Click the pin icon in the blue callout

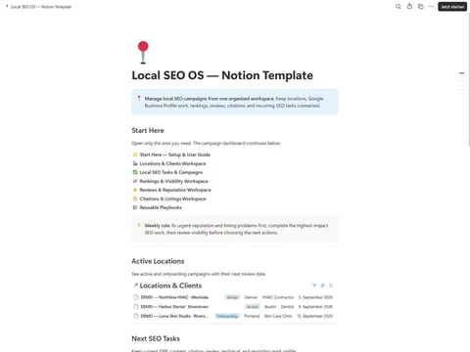pos(139,98)
